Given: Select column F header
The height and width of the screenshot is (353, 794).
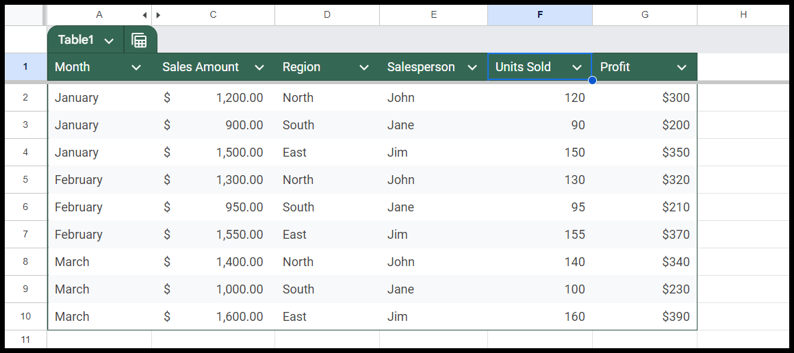Looking at the screenshot, I should coord(539,15).
